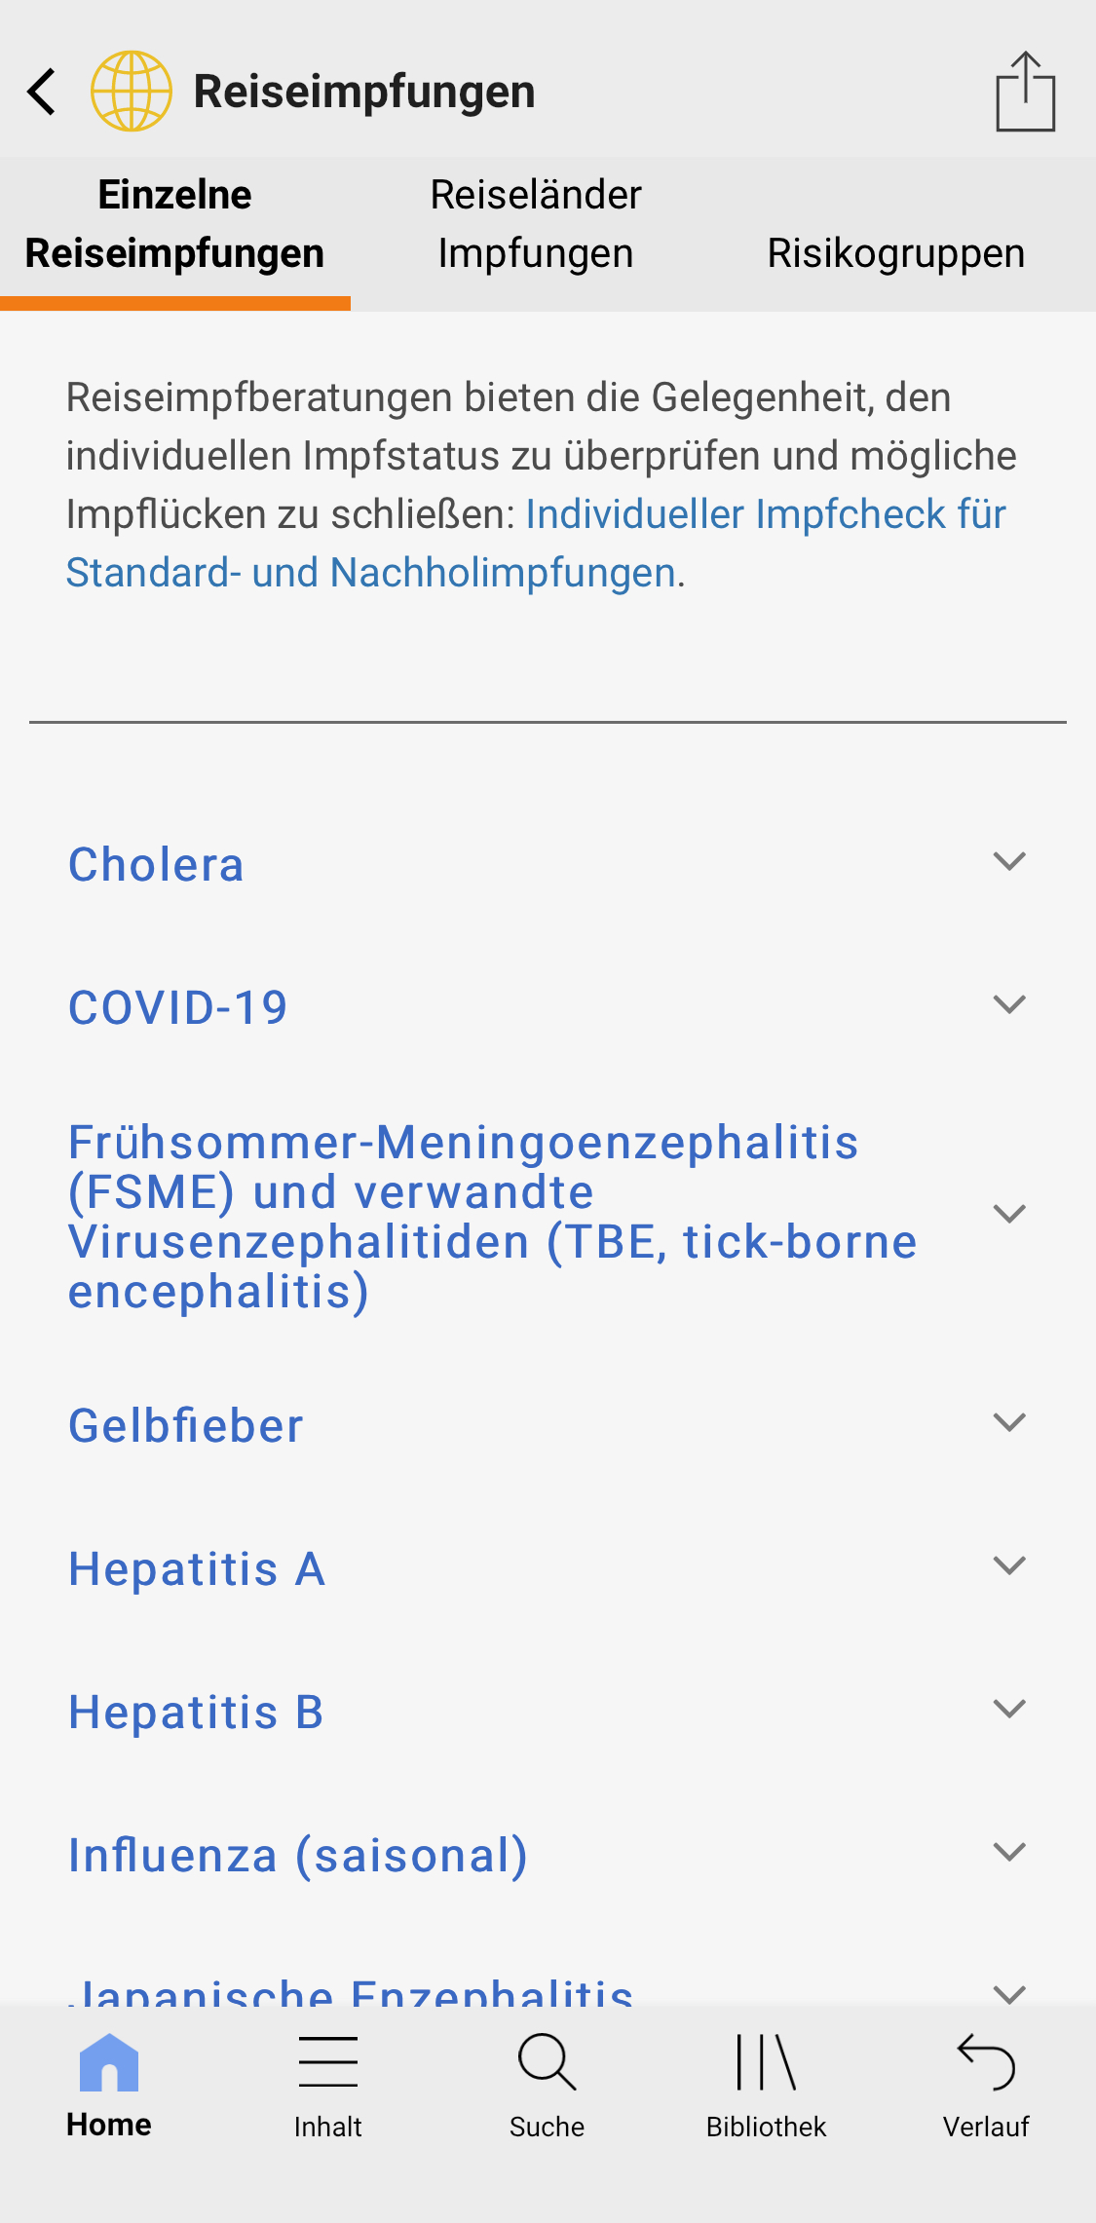Tap the yellow globe icon
Screen dimensions: 1096x2223
click(132, 92)
